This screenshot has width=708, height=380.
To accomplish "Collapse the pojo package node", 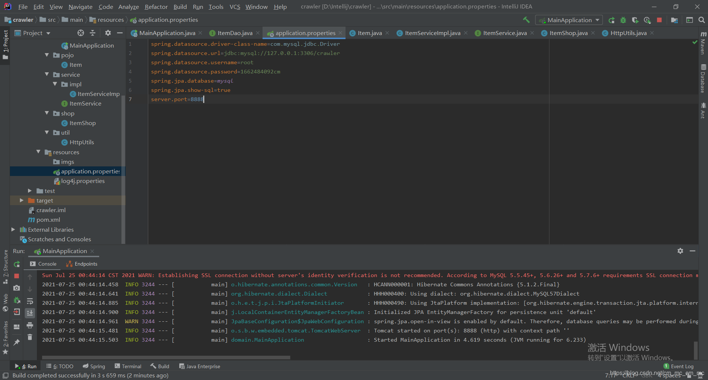I will (47, 55).
